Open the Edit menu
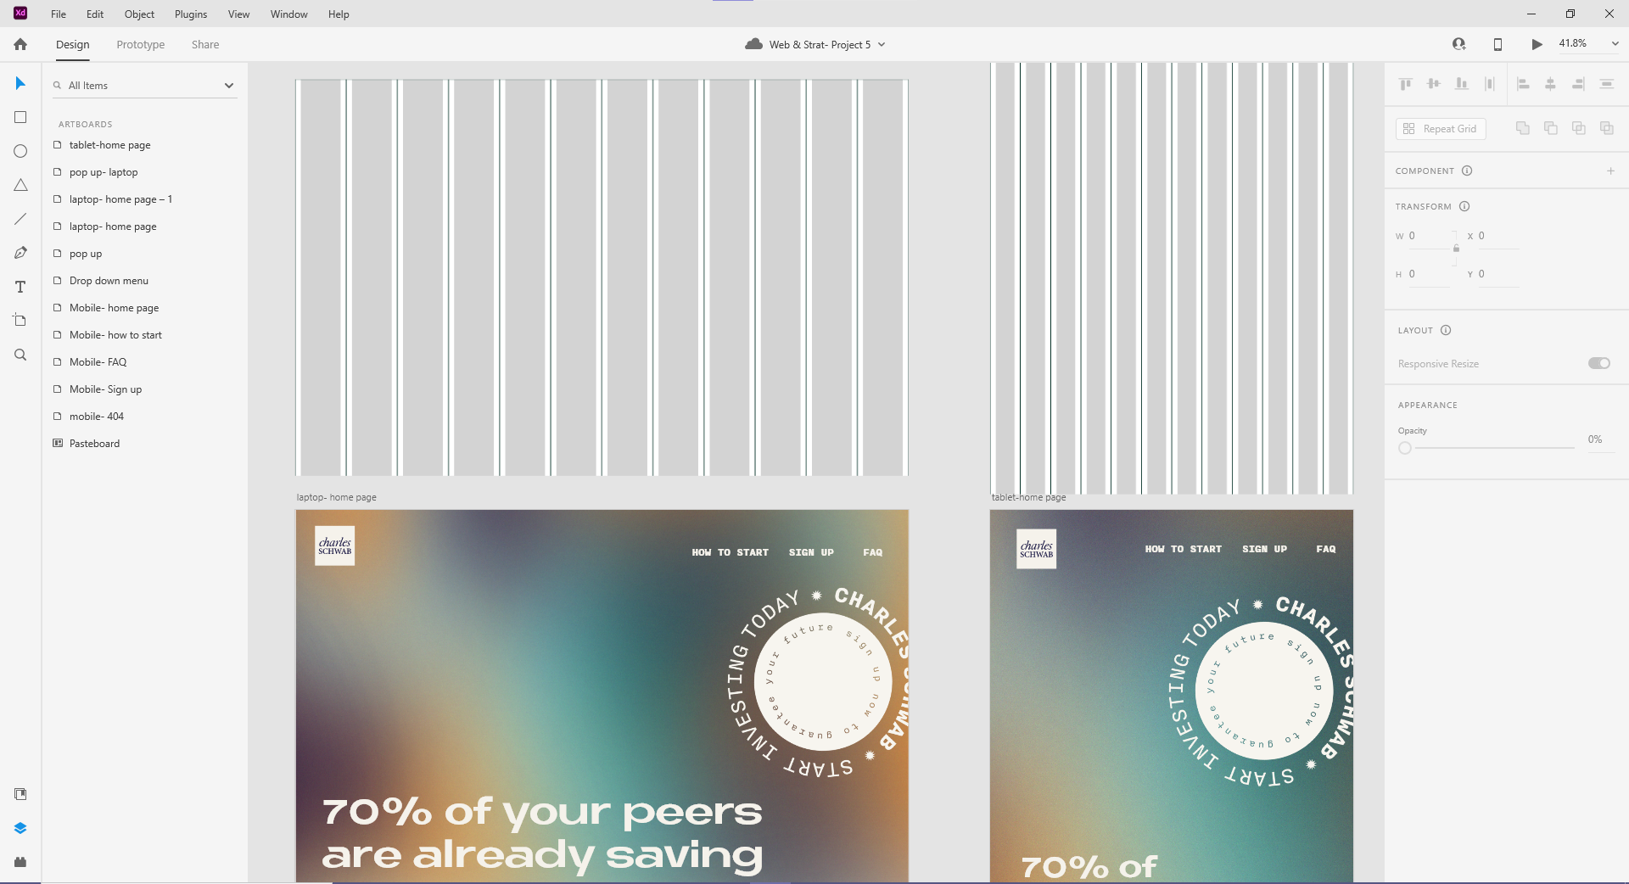Viewport: 1629px width, 884px height. (x=95, y=14)
